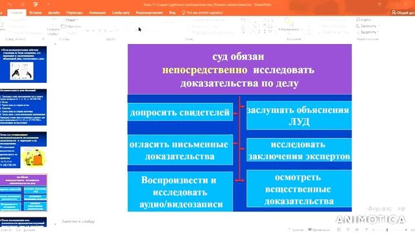Open the Слайд-шоу ribbon tab
This screenshot has height=233, width=415.
tap(121, 12)
